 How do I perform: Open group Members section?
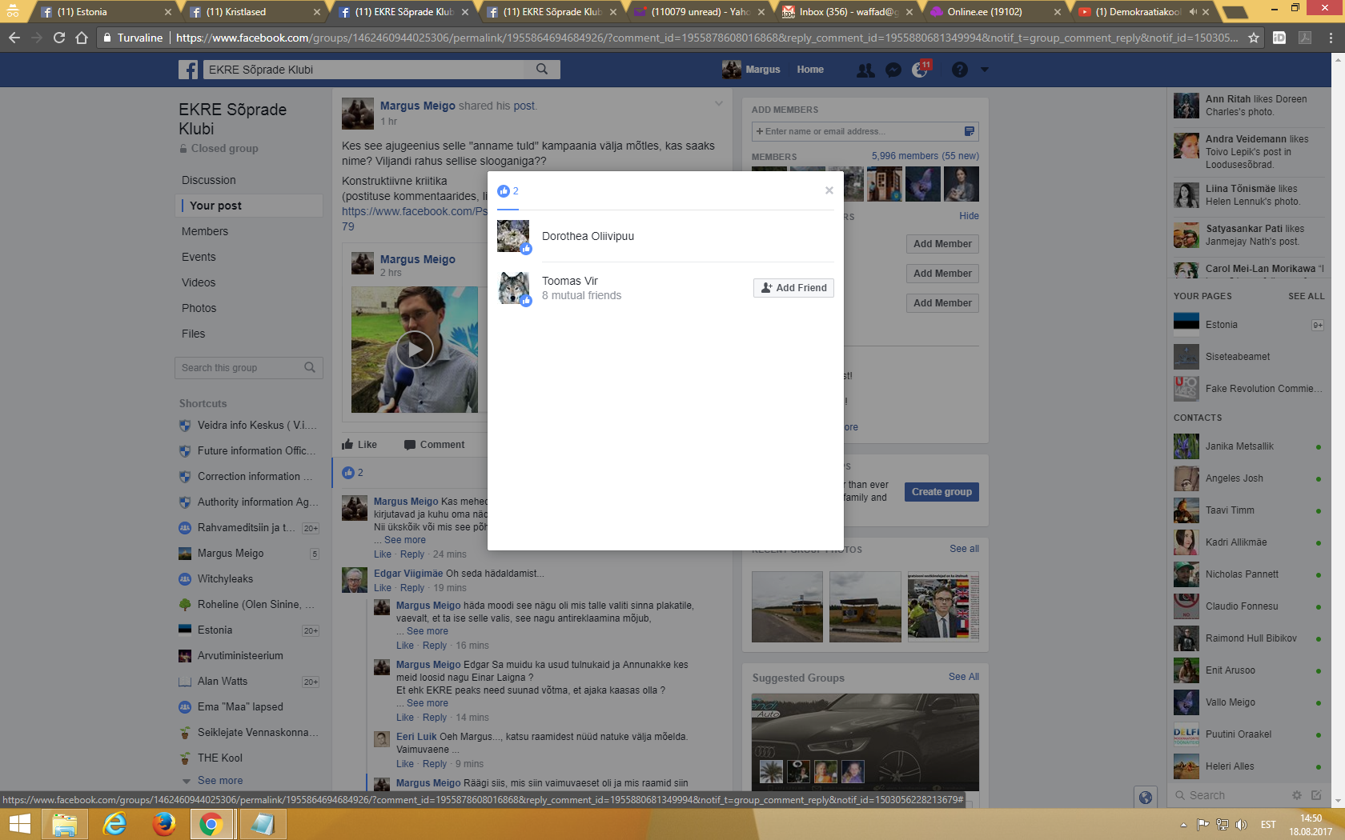pyautogui.click(x=205, y=231)
